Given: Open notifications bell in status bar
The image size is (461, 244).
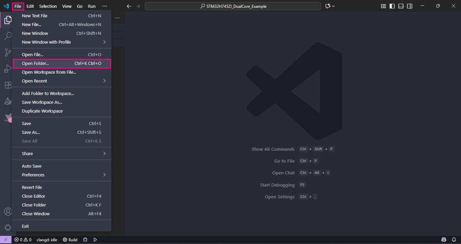Looking at the screenshot, I should [454, 239].
